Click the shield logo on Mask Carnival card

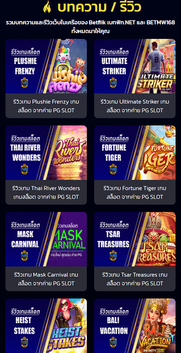click(25, 255)
